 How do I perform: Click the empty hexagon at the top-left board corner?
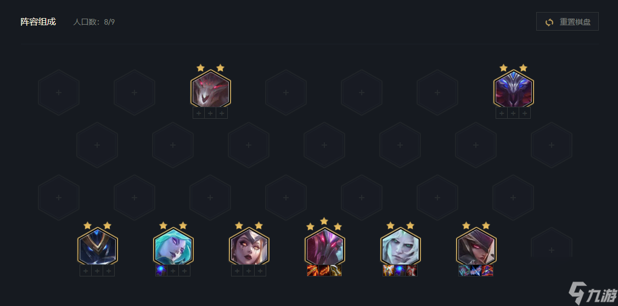(59, 93)
